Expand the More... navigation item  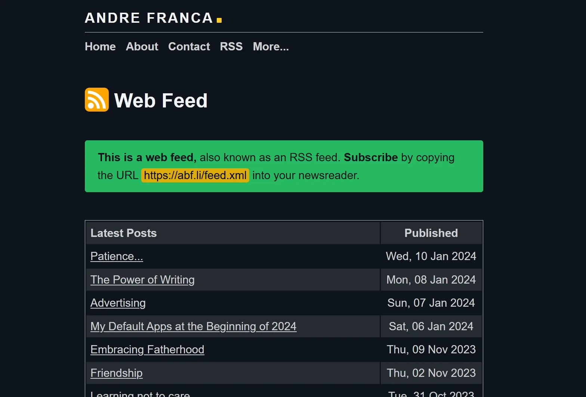point(271,47)
